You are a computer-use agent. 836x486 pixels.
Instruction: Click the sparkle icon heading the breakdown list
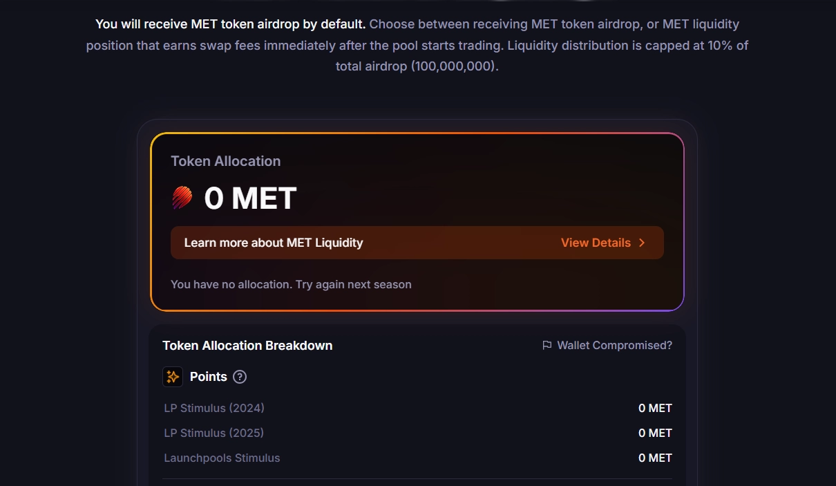[172, 377]
